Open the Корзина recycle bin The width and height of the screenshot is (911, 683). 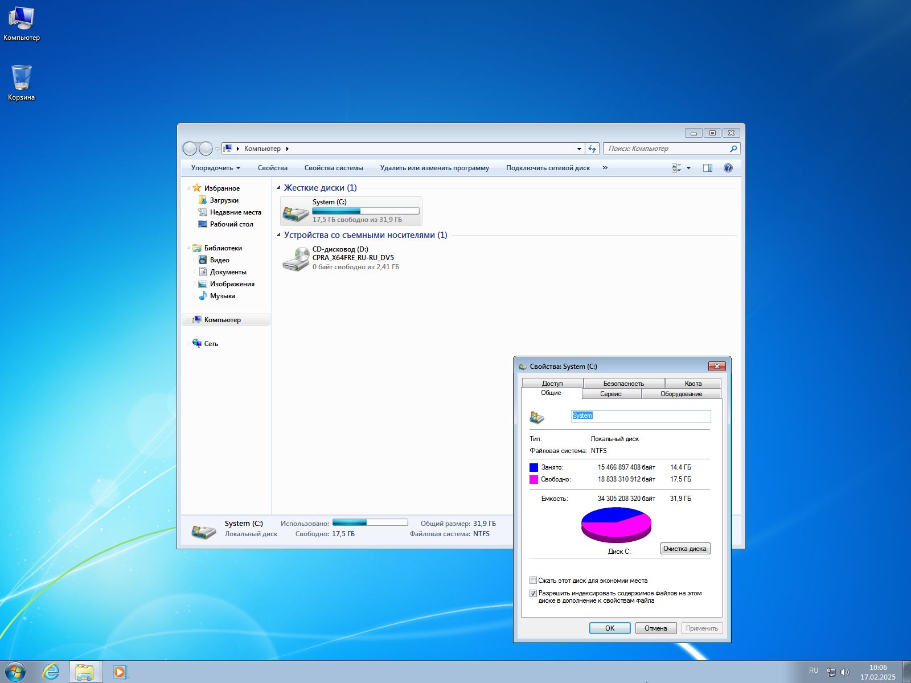[22, 80]
